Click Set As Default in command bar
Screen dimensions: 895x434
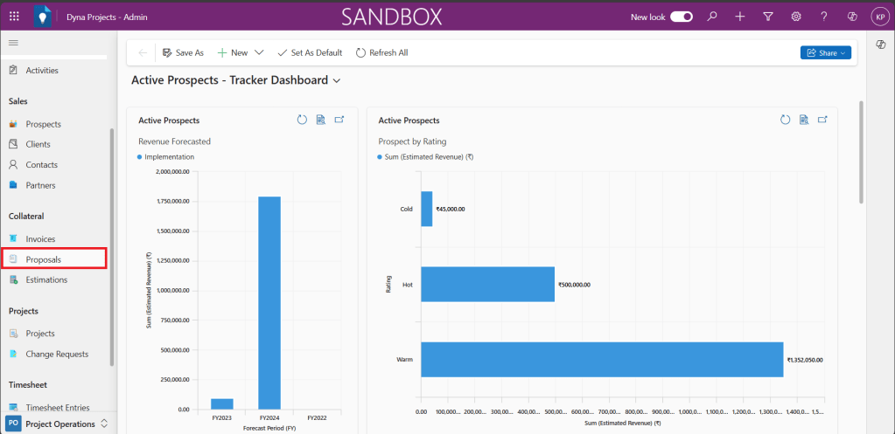[x=310, y=52]
